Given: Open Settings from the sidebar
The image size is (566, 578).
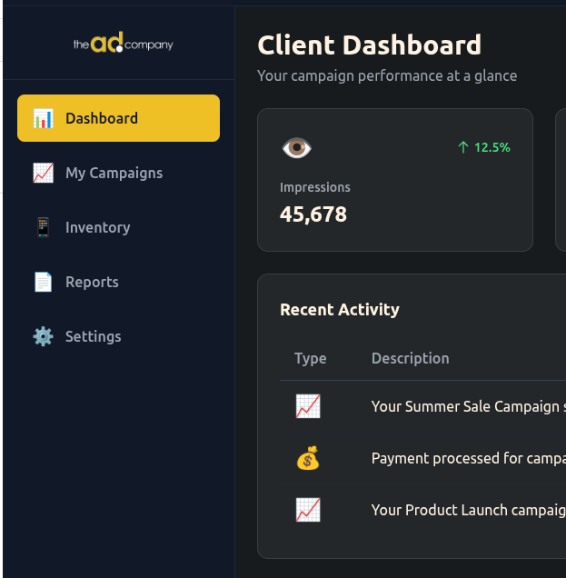Looking at the screenshot, I should (x=93, y=336).
